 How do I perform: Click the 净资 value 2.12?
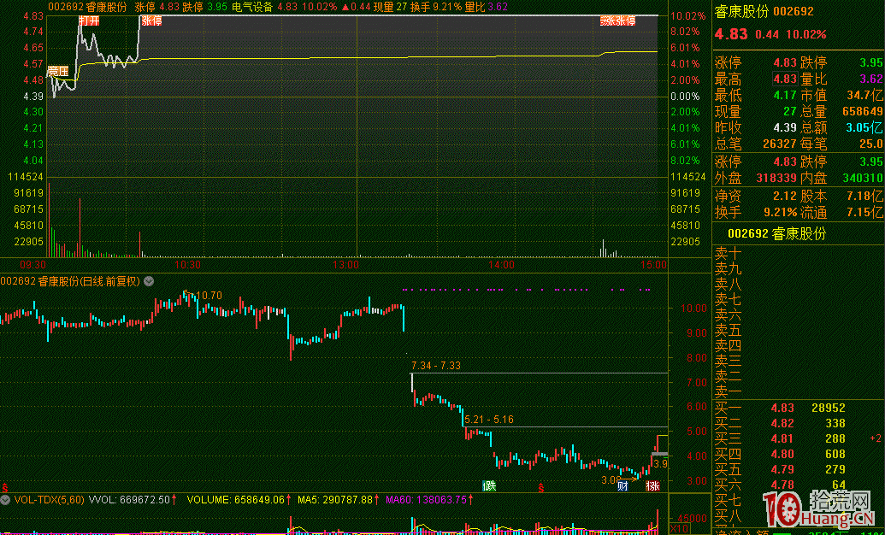tap(785, 197)
